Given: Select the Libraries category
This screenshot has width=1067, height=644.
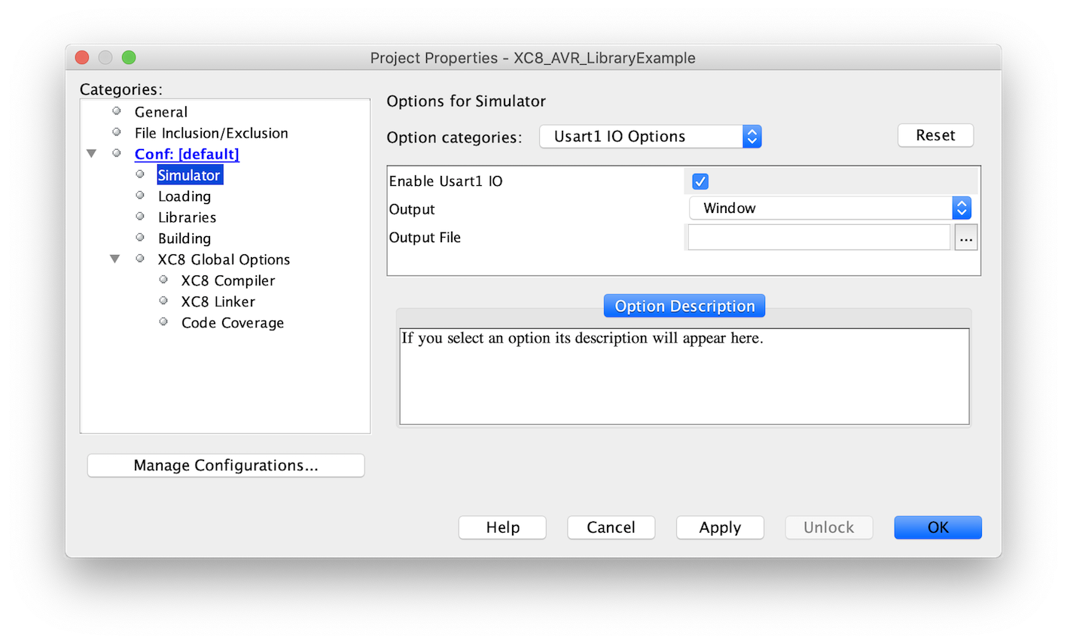Looking at the screenshot, I should pyautogui.click(x=187, y=217).
